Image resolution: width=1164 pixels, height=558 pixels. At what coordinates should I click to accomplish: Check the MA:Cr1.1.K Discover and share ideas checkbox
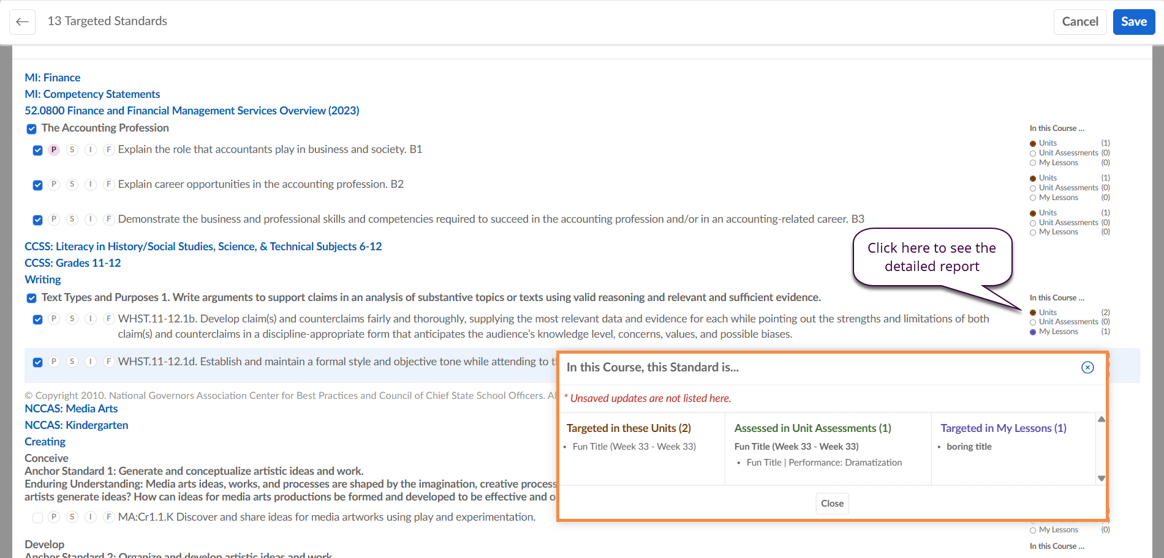tap(37, 518)
